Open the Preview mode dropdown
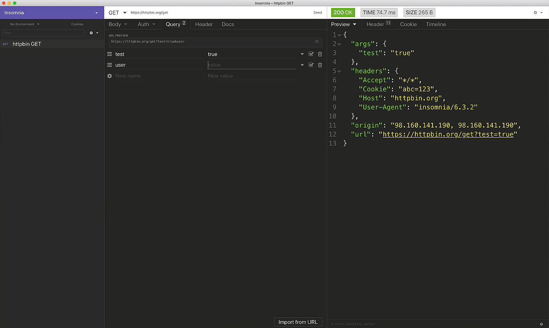This screenshot has width=549, height=328. click(x=344, y=24)
